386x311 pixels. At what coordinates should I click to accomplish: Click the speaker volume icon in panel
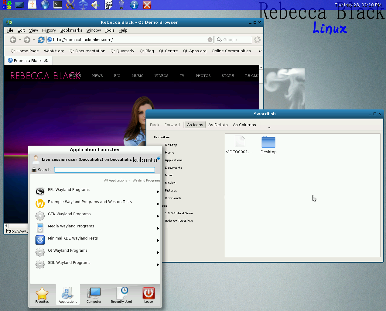(95, 5)
